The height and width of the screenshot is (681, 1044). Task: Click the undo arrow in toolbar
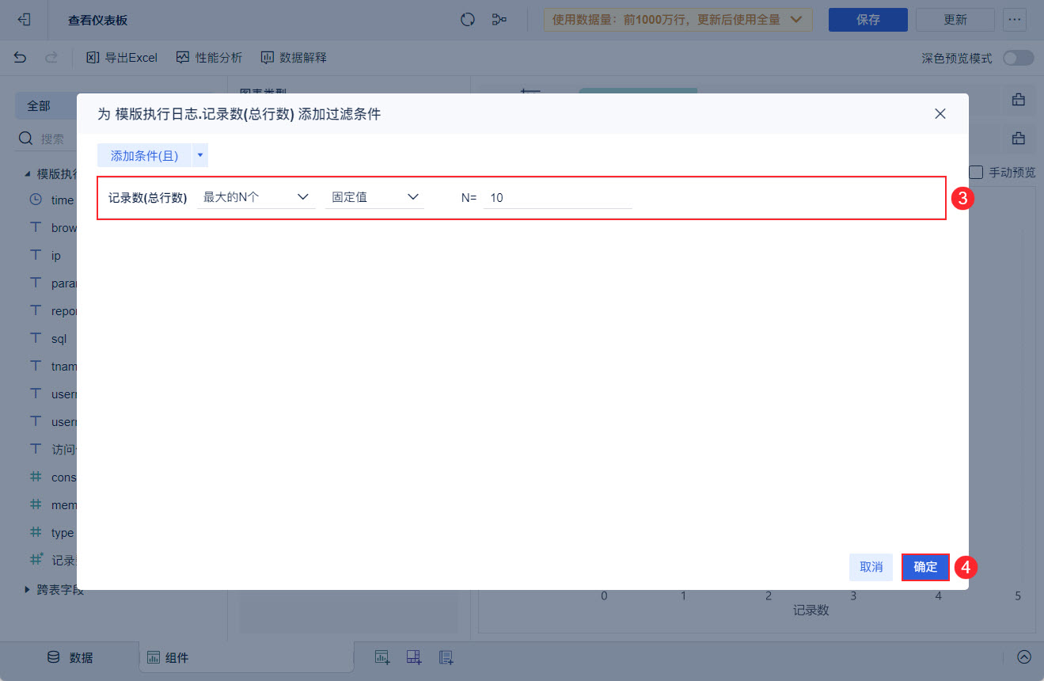[21, 57]
